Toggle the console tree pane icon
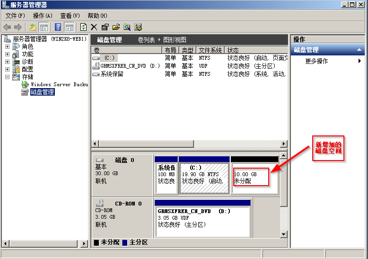The height and width of the screenshot is (259, 368). click(x=44, y=27)
